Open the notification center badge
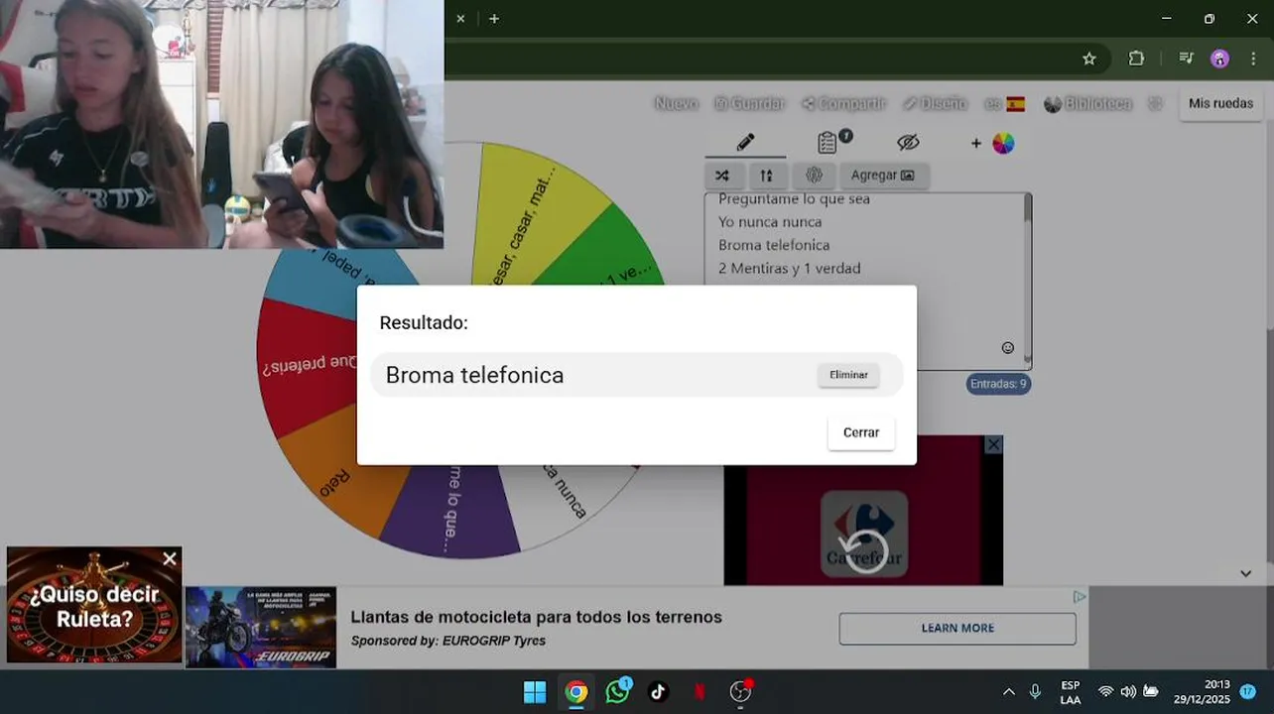This screenshot has height=714, width=1274. pos(1248,692)
